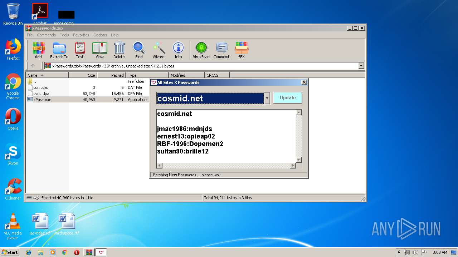Open the archive Comment tool
458x257 pixels.
pos(221,50)
